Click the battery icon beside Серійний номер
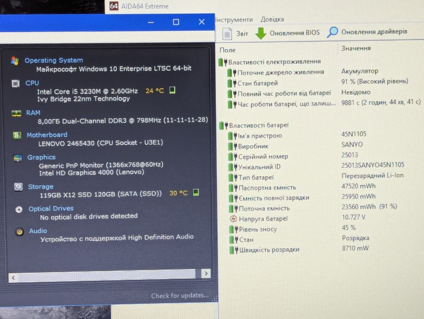 point(233,156)
